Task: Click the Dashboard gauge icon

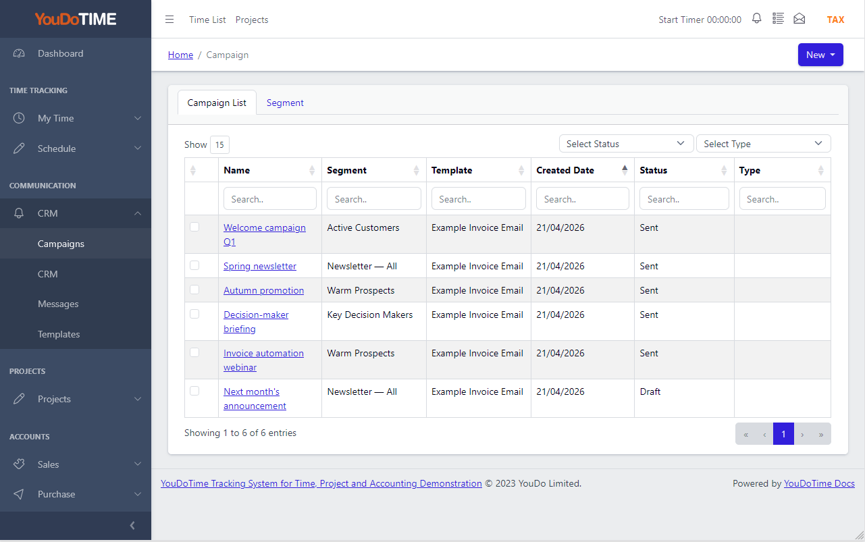Action: (x=19, y=53)
